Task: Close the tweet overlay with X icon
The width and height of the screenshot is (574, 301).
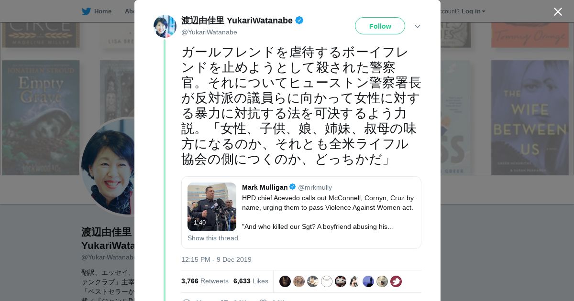Action: pos(558,11)
